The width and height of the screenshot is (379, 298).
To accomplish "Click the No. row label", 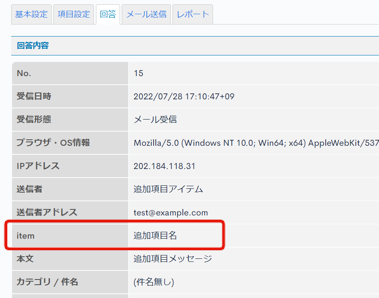I will tap(24, 73).
